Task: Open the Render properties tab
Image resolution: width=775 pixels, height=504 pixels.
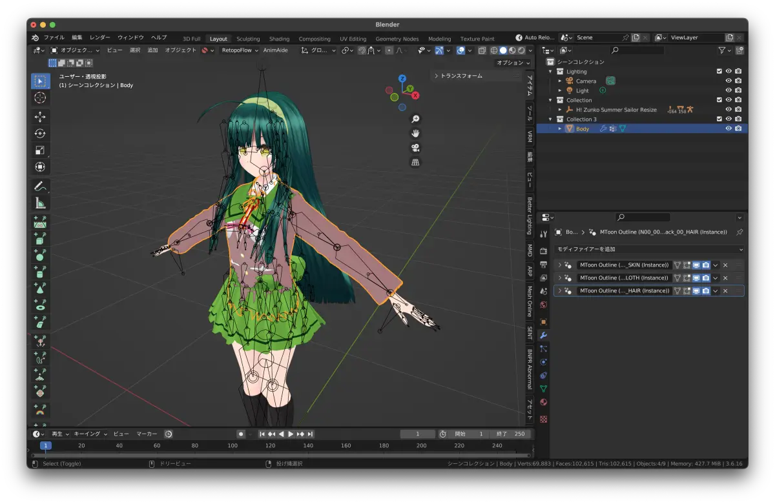Action: pos(543,251)
